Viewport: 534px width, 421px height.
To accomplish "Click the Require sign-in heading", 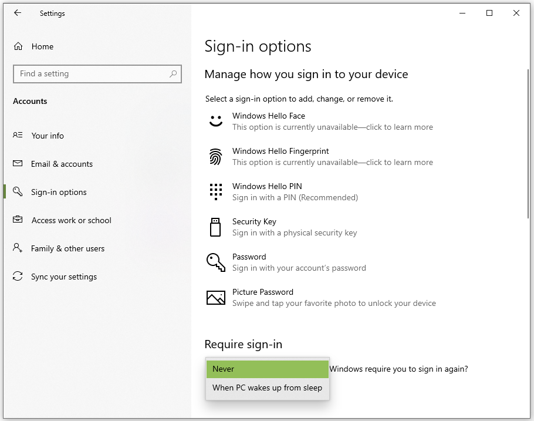I will pos(244,345).
